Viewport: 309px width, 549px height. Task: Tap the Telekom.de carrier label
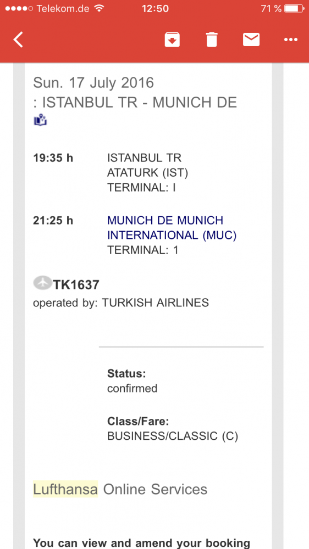(63, 9)
